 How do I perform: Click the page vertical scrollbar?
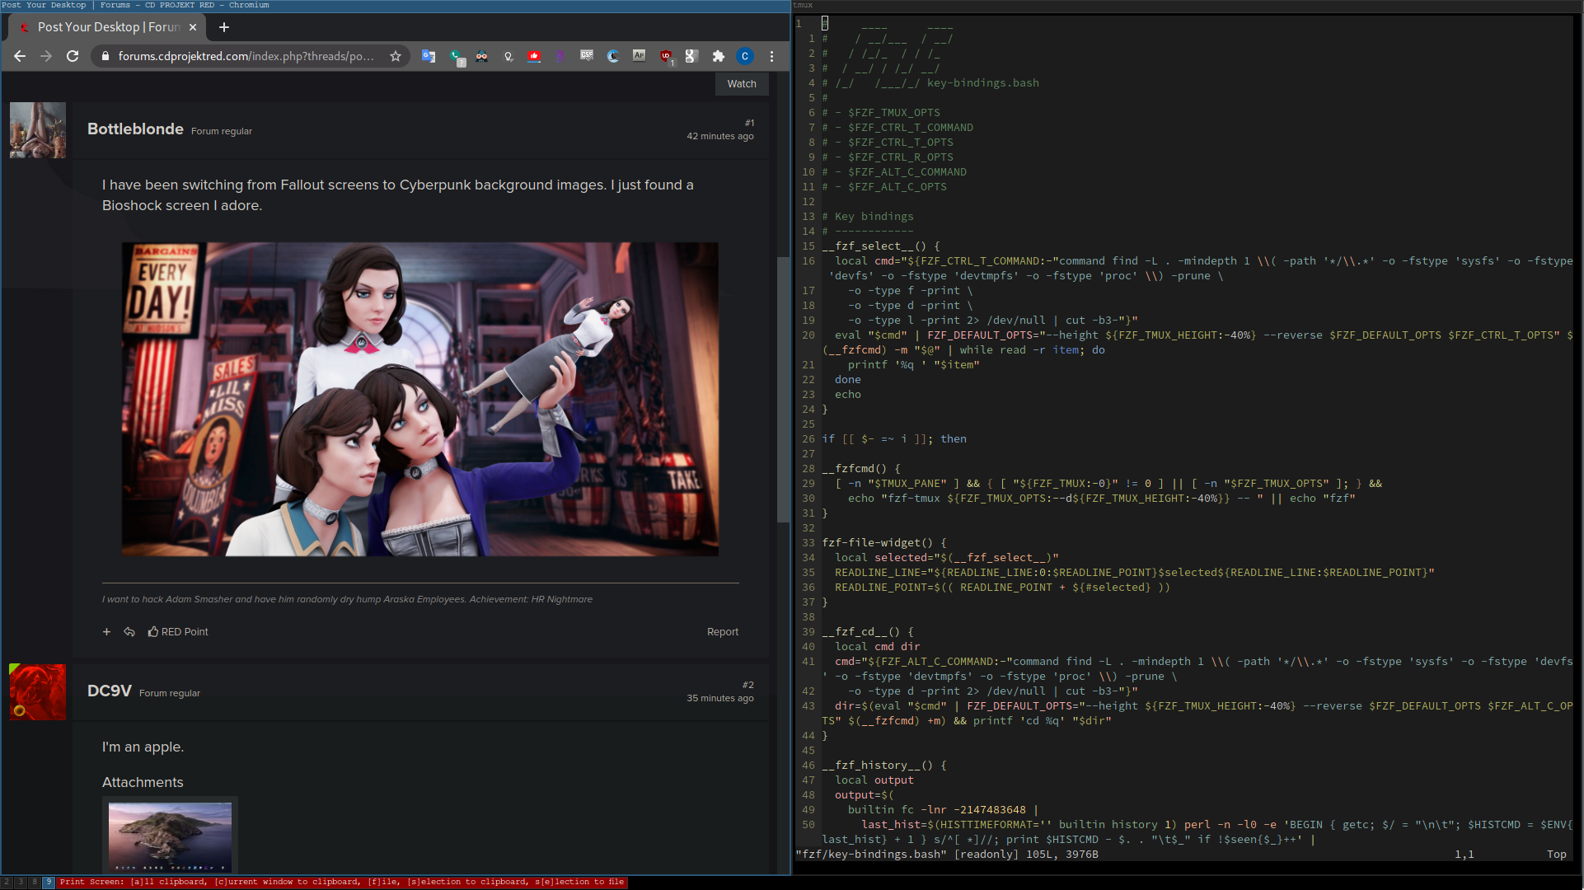tap(783, 389)
